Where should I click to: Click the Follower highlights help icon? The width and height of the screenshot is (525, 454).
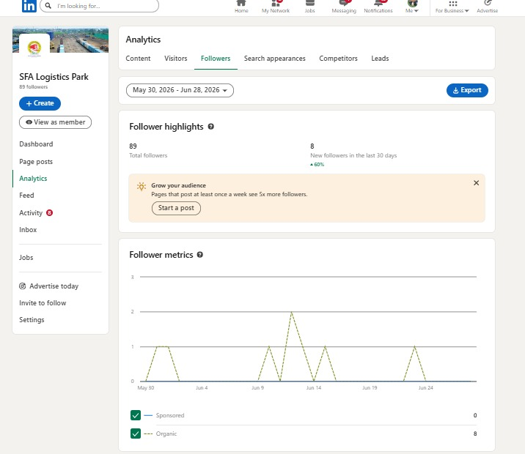[x=211, y=127]
